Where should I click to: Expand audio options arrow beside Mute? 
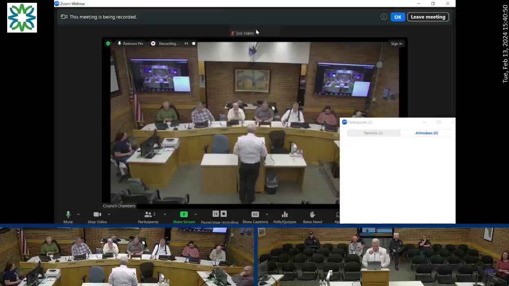click(x=78, y=214)
